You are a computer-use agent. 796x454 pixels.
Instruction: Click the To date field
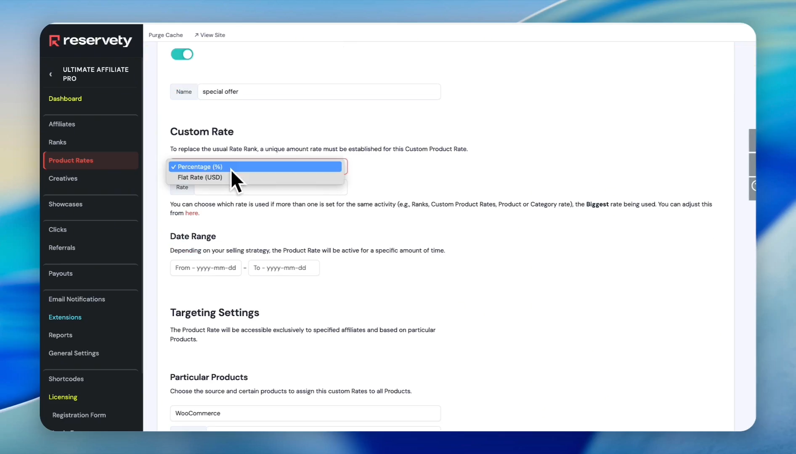coord(284,268)
